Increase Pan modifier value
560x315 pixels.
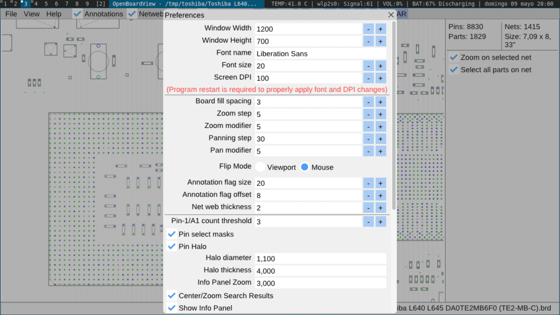pos(381,151)
